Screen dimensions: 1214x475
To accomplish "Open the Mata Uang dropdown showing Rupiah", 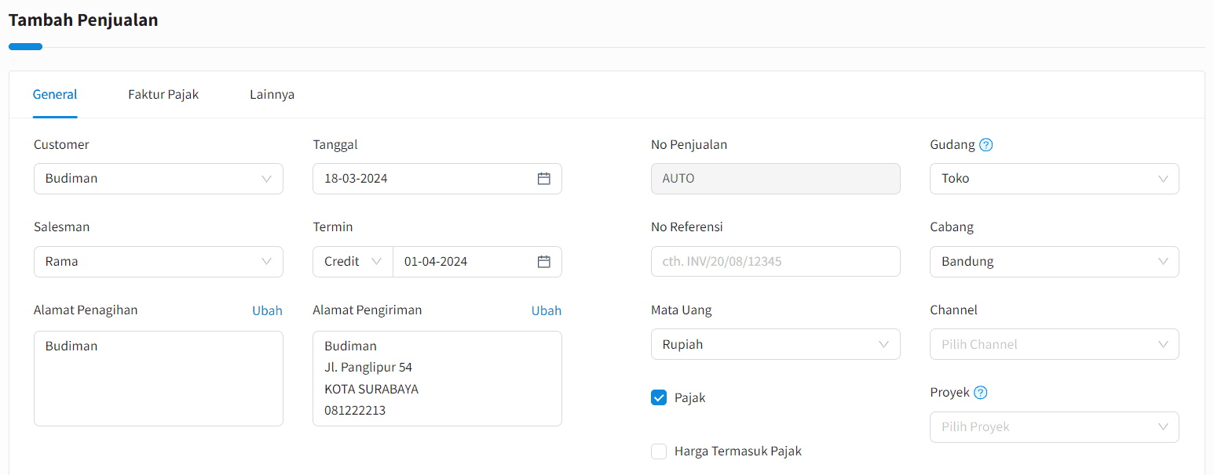I will [x=775, y=345].
